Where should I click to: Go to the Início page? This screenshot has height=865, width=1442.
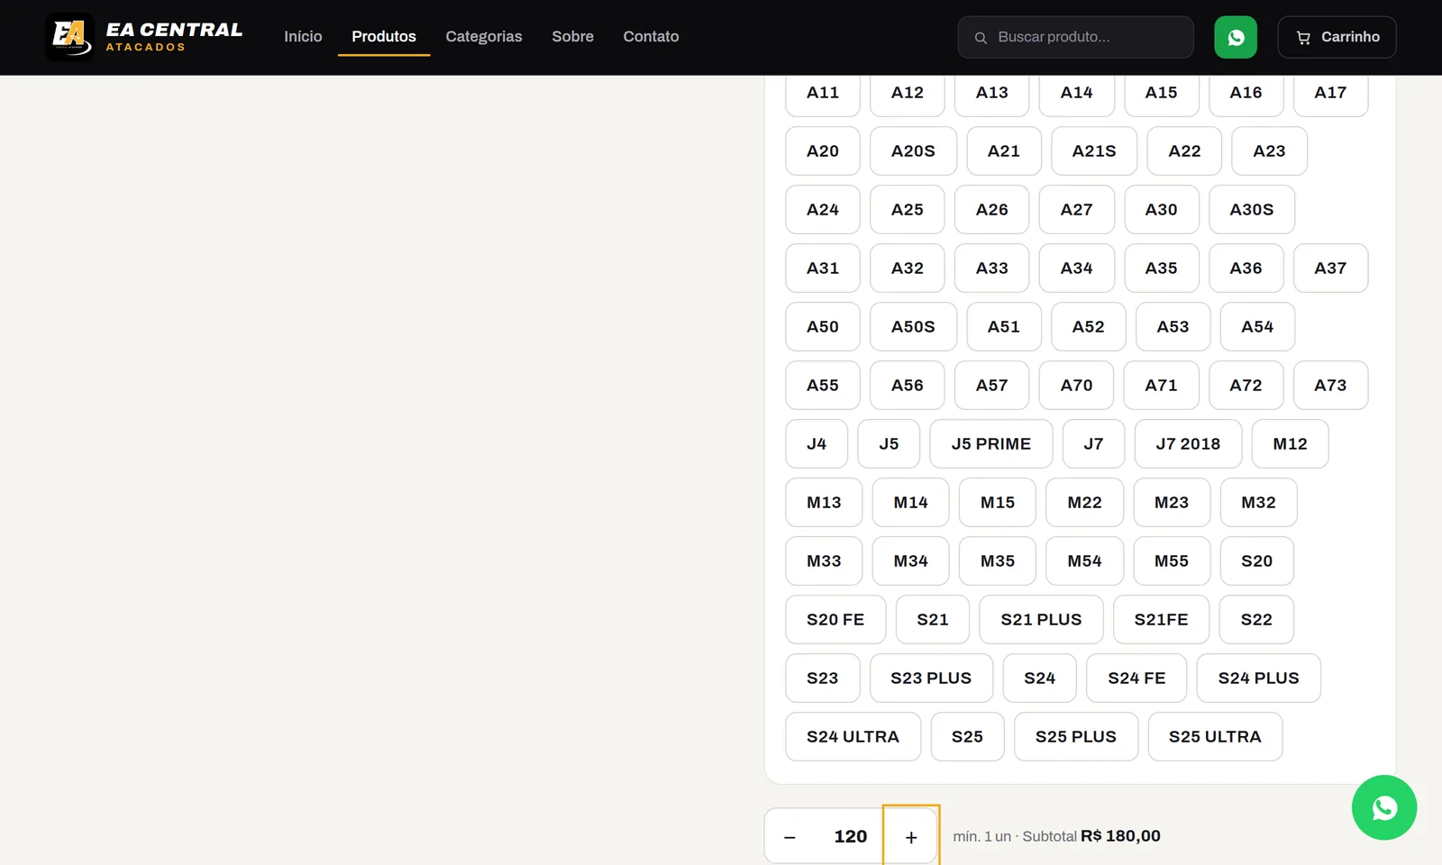coord(303,37)
